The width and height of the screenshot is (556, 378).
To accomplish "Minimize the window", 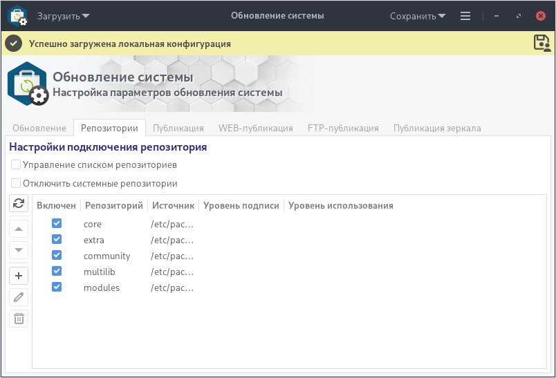I will coord(497,16).
